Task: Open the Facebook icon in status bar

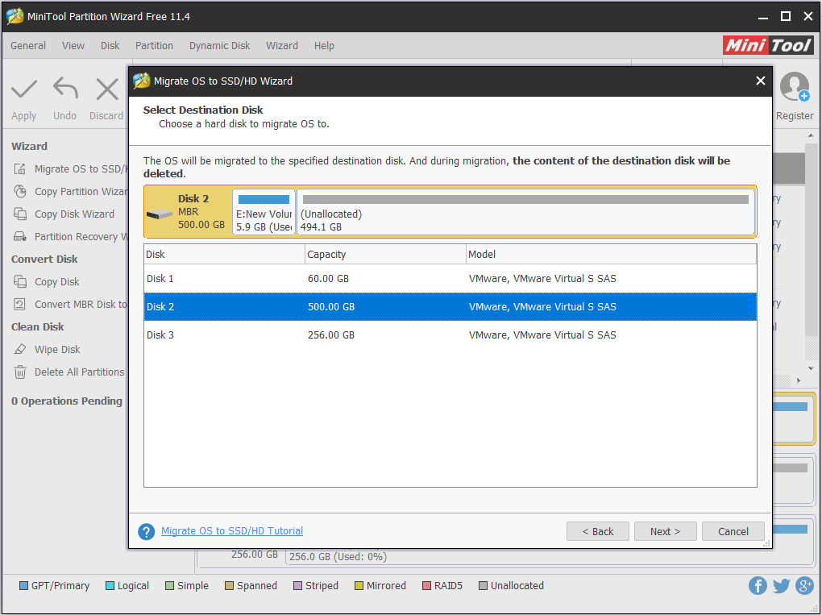Action: [758, 585]
